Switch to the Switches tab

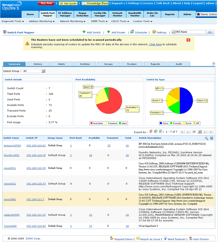(x=85, y=64)
